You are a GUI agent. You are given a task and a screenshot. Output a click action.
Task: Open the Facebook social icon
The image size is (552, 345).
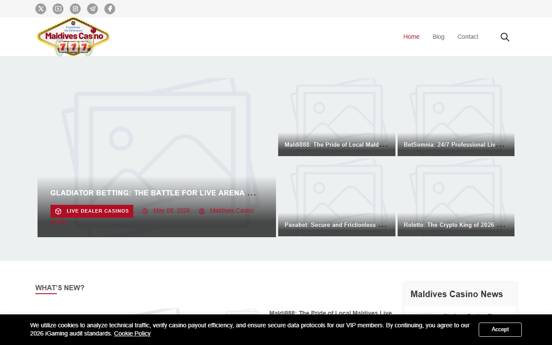click(x=110, y=9)
